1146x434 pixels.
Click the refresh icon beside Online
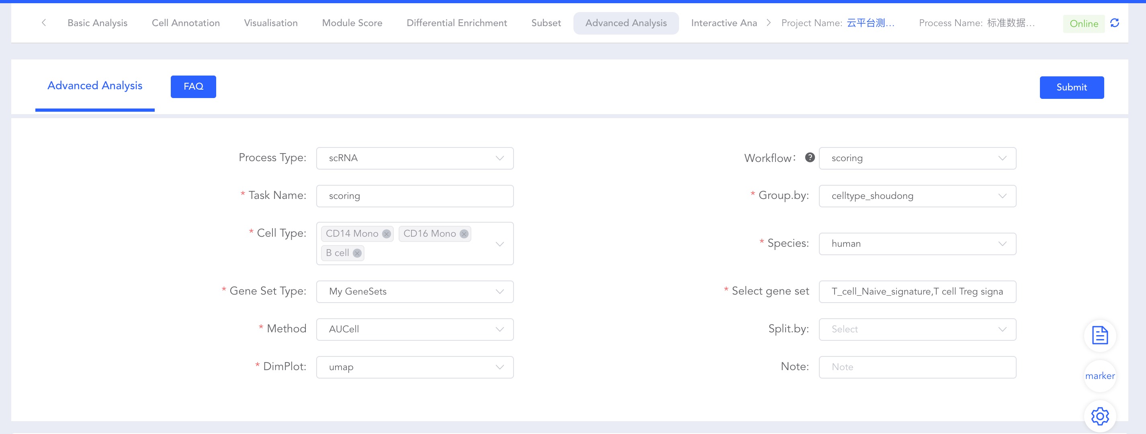click(x=1114, y=23)
